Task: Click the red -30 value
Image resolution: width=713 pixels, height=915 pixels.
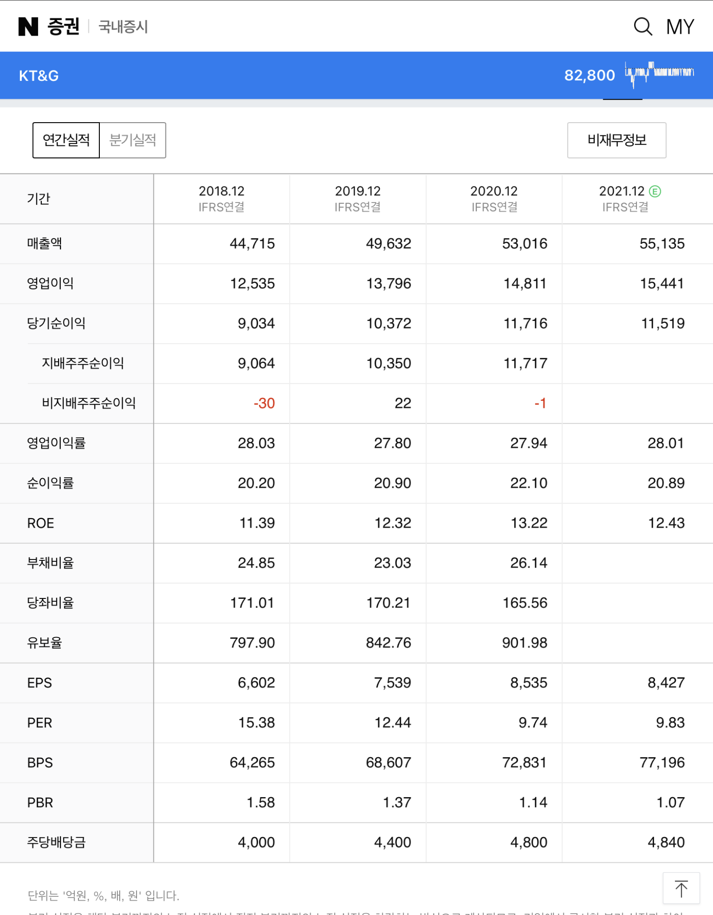Action: click(264, 404)
